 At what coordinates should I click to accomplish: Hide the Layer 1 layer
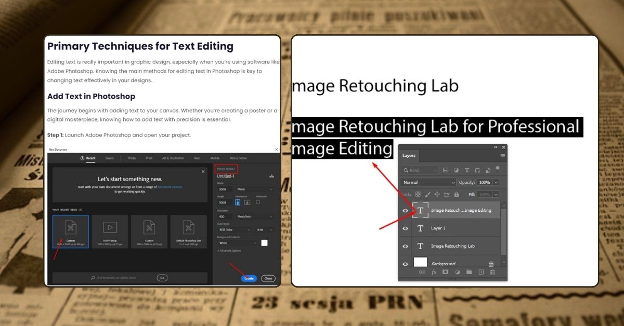[x=406, y=228]
